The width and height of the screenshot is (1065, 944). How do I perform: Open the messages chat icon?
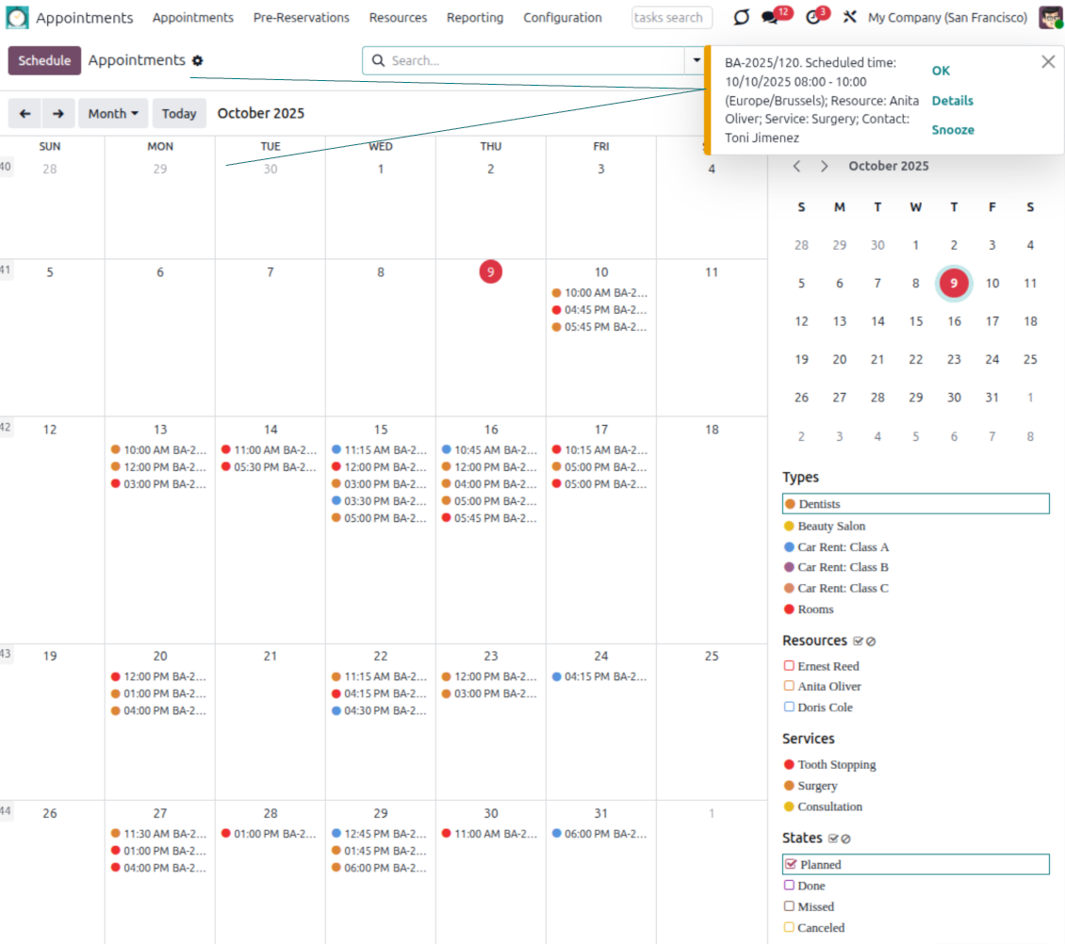pyautogui.click(x=771, y=18)
